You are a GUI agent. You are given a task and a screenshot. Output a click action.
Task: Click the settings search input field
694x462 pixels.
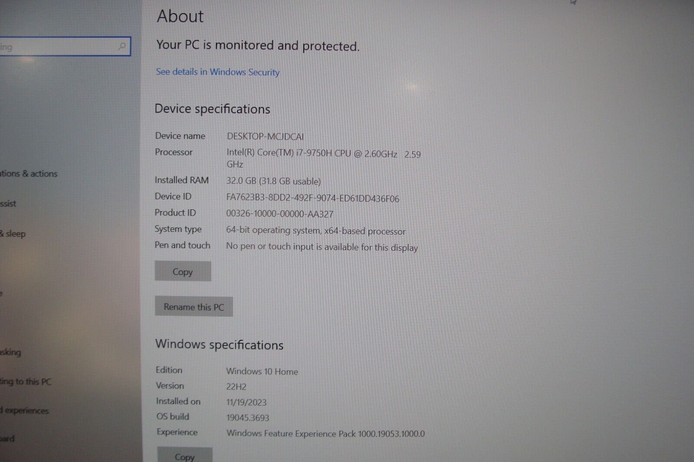[65, 46]
